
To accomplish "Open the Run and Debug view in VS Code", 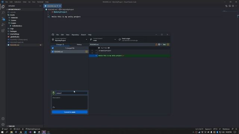I will [3, 25].
